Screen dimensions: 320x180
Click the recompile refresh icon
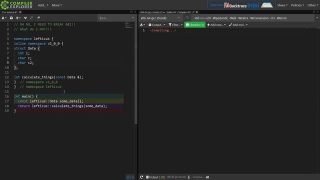[141, 177]
